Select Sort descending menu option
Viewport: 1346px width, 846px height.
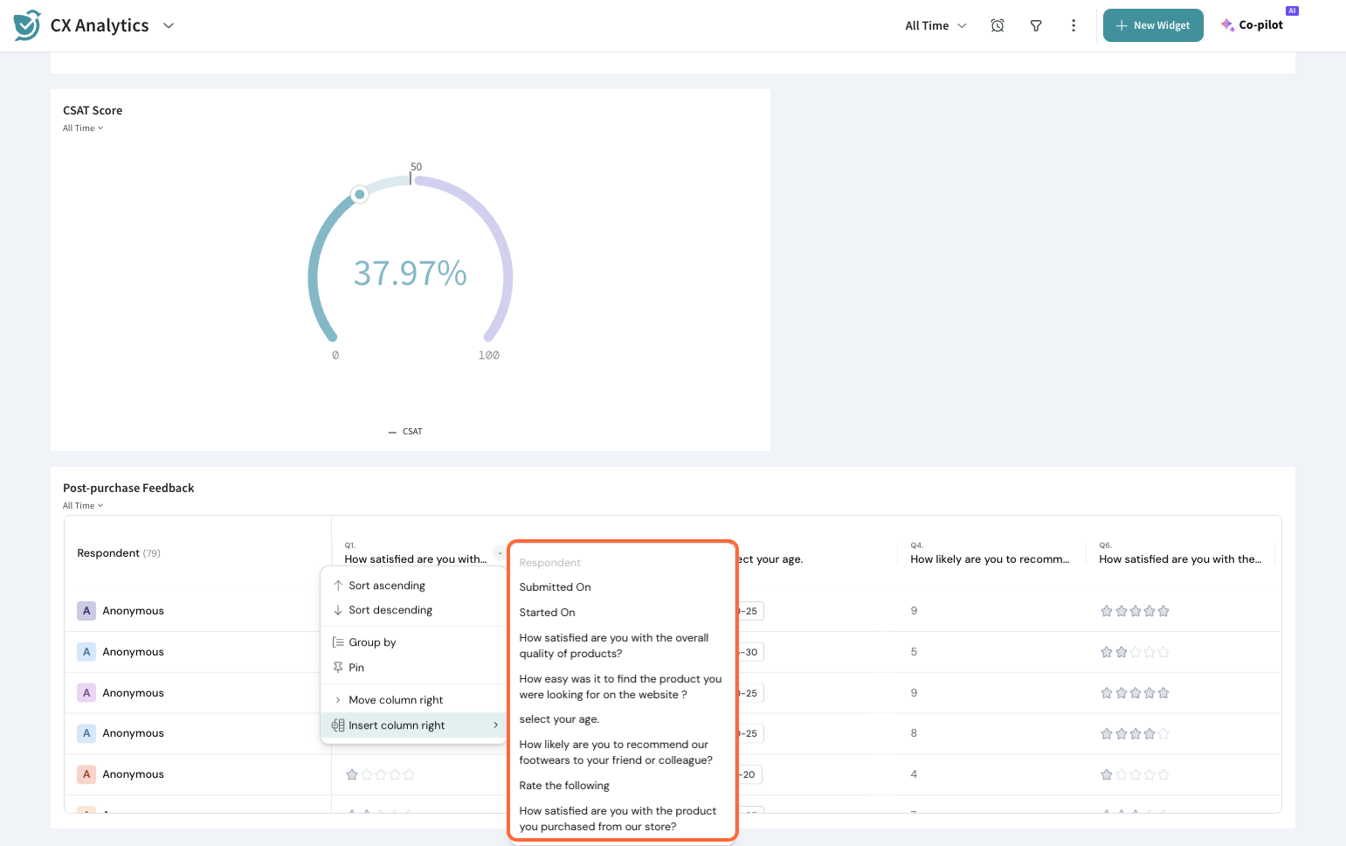click(x=390, y=610)
